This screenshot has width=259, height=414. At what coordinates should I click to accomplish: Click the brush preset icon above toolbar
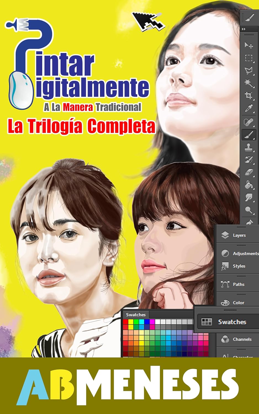click(249, 18)
